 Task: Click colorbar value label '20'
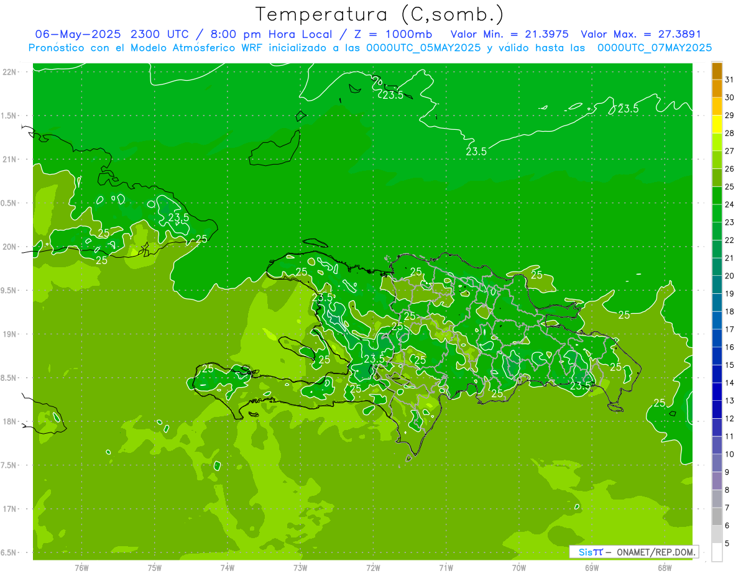[730, 276]
